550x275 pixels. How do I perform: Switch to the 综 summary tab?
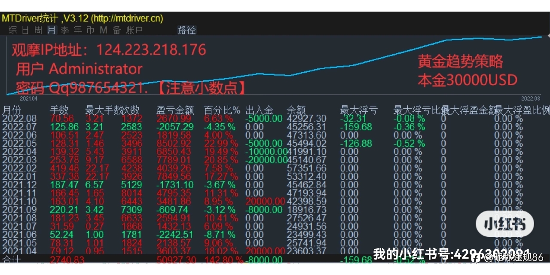tap(13, 30)
